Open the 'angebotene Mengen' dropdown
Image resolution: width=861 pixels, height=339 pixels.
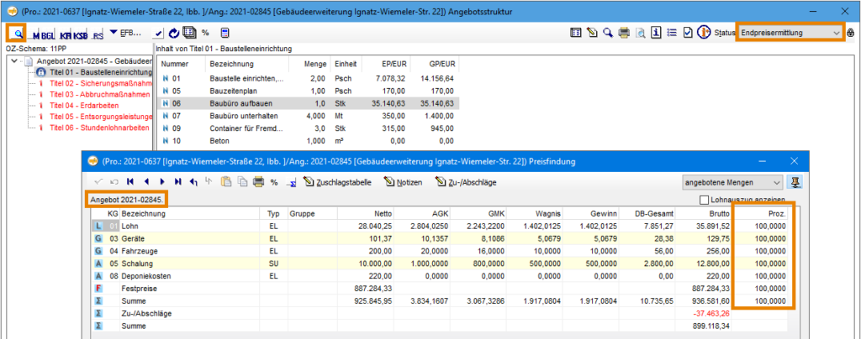[731, 182]
